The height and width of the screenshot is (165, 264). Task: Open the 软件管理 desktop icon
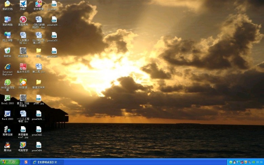(x=39, y=4)
